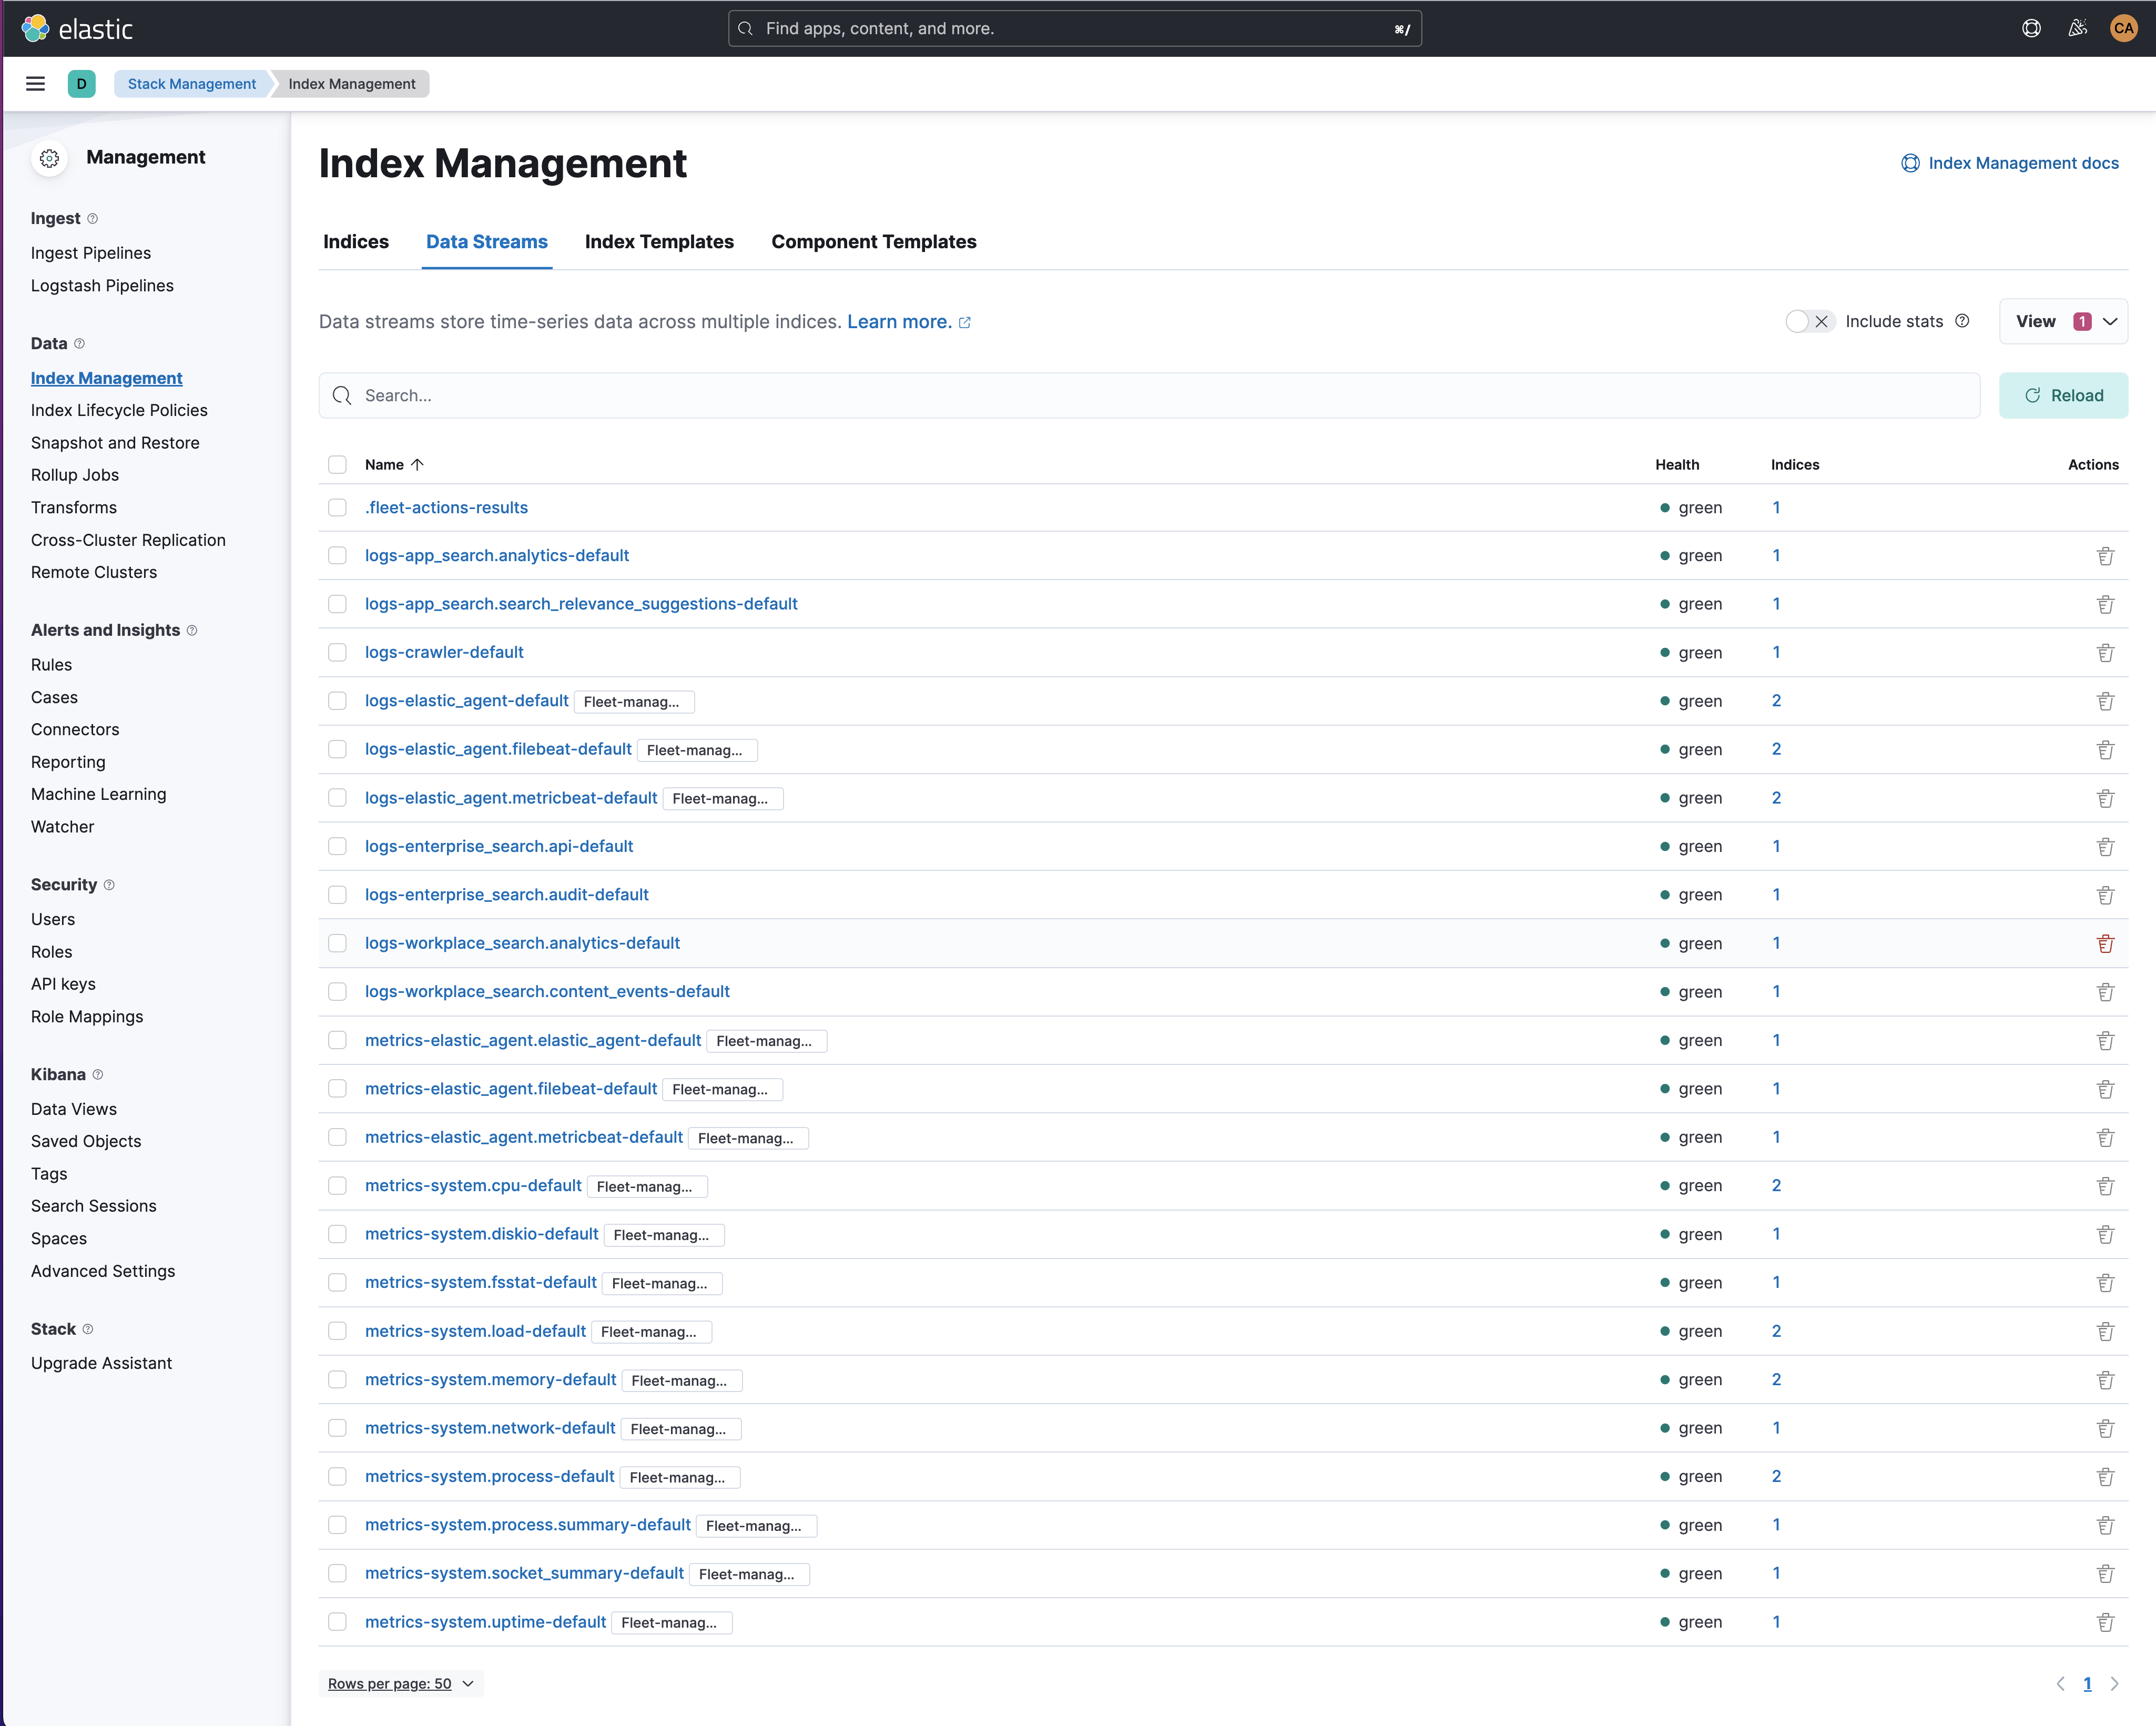Viewport: 2156px width, 1726px height.
Task: Switch to the Indices tab
Action: (x=355, y=242)
